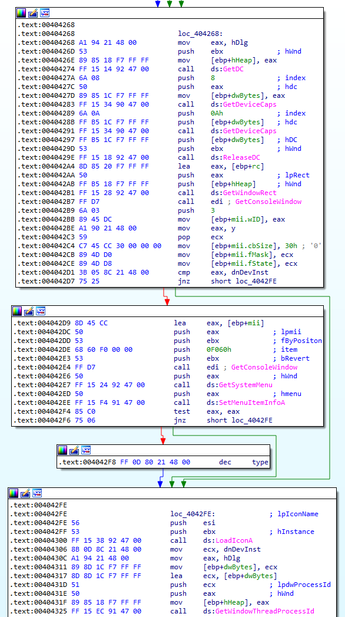Click edit pencil icon on the SetMenuItemInfoA block

pos(29,311)
